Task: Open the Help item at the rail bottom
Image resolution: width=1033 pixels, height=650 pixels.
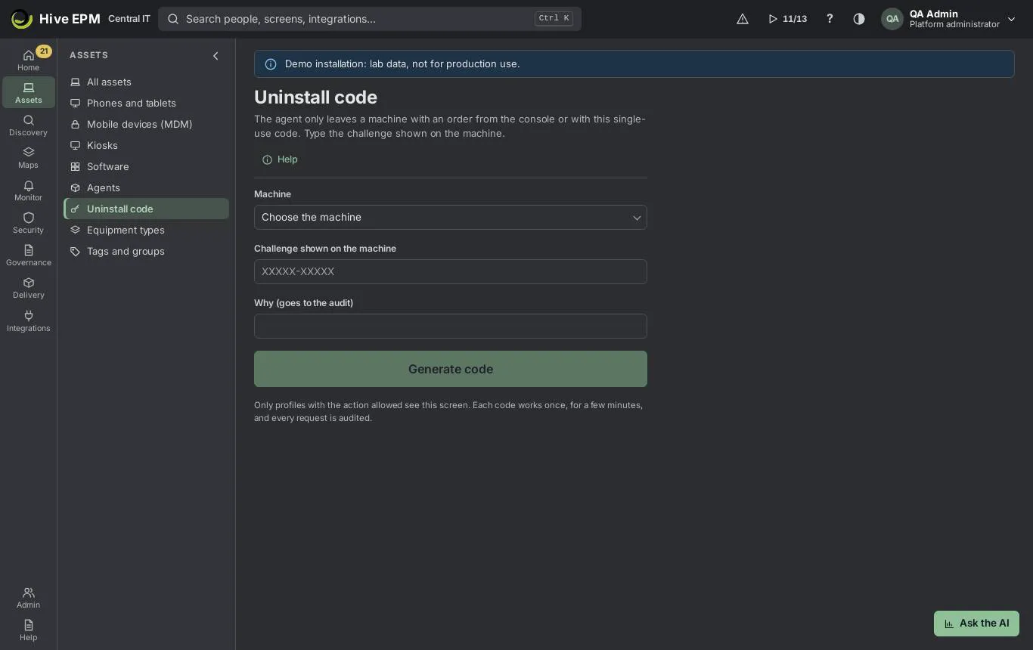Action: (28, 630)
